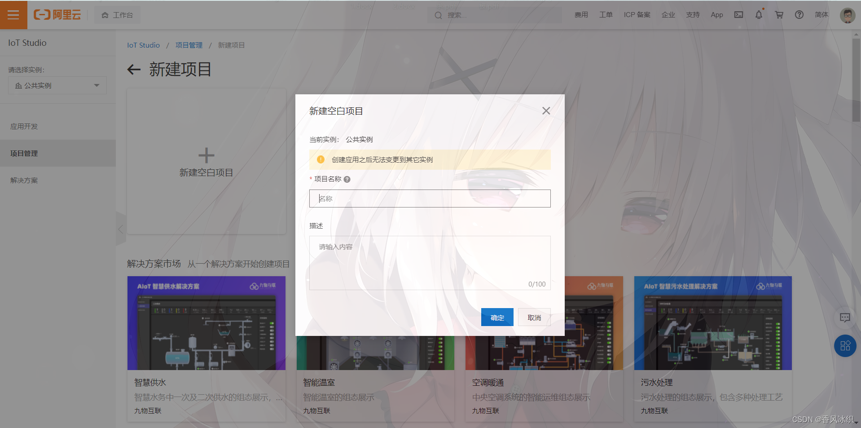Click the search magnifier icon

pyautogui.click(x=438, y=15)
